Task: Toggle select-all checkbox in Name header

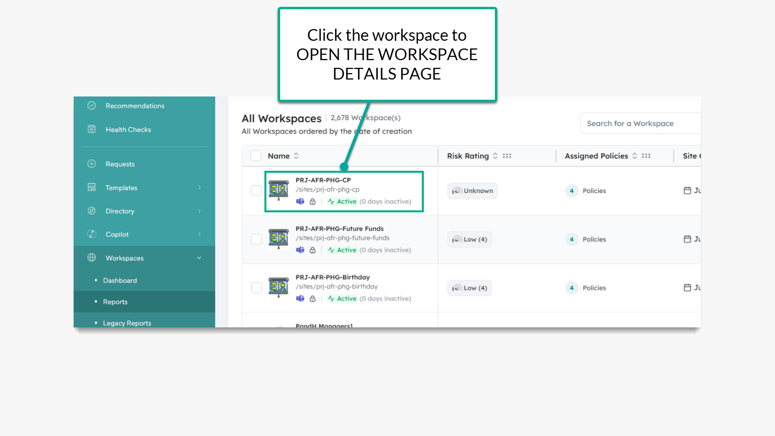Action: pyautogui.click(x=256, y=156)
